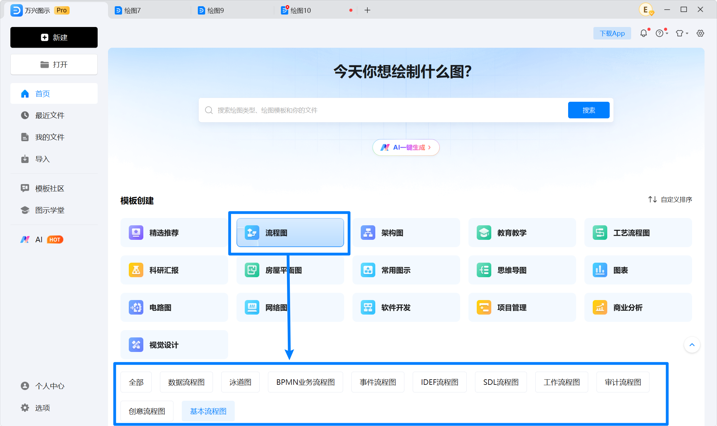Click the 新建 button
The image size is (717, 426).
[x=54, y=37]
